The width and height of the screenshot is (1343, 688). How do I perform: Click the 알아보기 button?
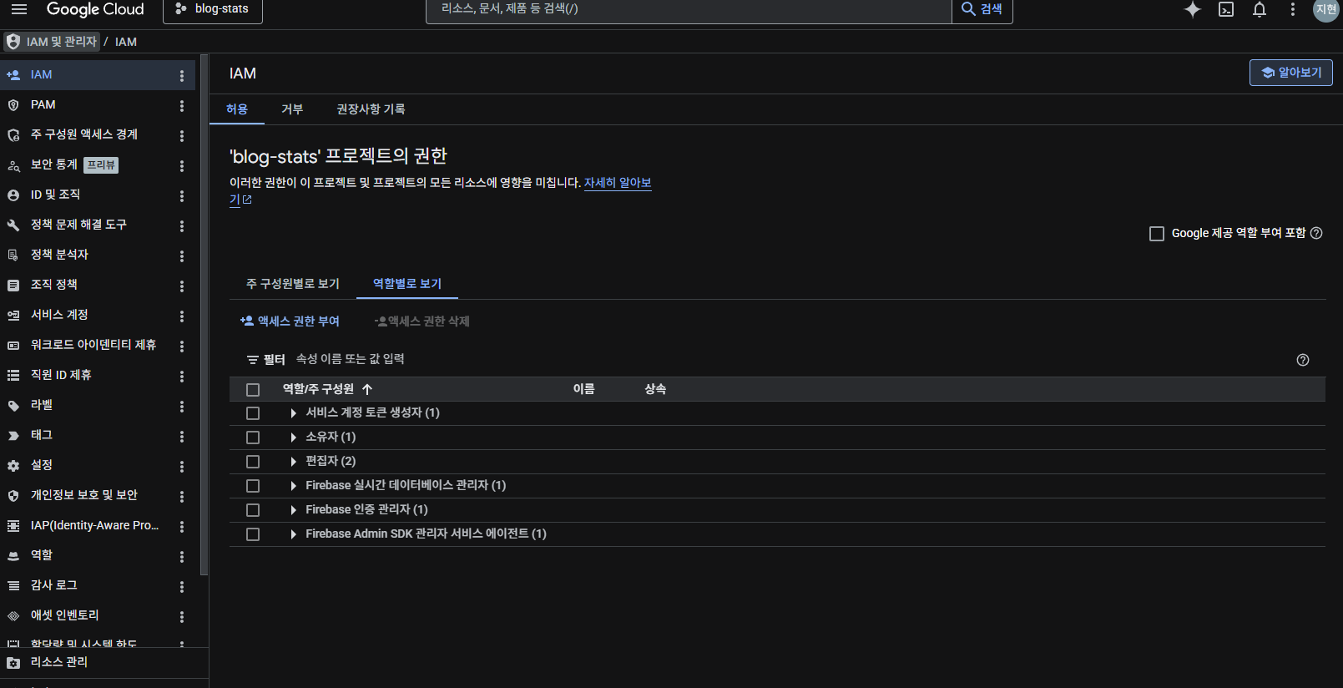click(x=1290, y=73)
